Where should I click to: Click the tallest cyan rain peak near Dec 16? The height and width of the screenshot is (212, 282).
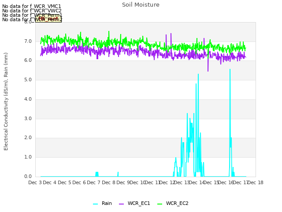(230, 70)
